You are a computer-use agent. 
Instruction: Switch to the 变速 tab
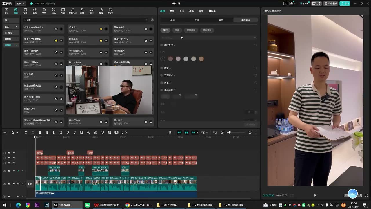(182, 11)
